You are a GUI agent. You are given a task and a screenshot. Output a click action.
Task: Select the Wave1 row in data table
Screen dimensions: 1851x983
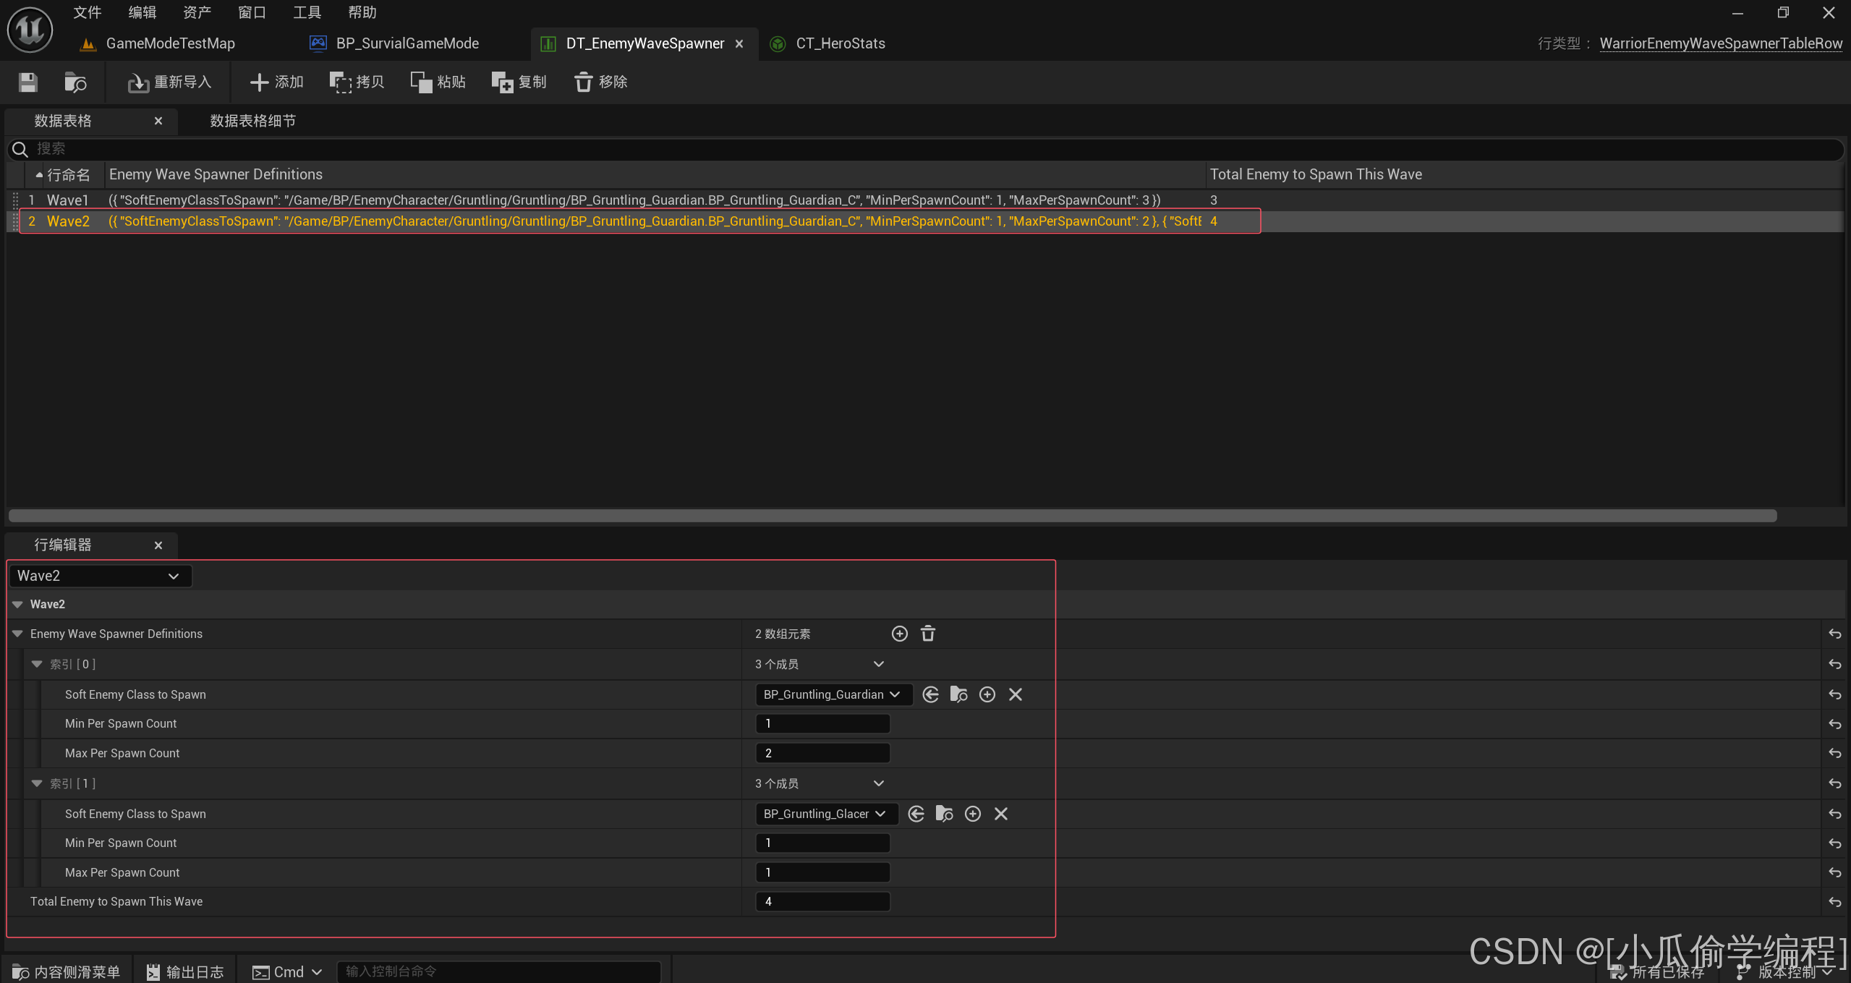pyautogui.click(x=67, y=200)
